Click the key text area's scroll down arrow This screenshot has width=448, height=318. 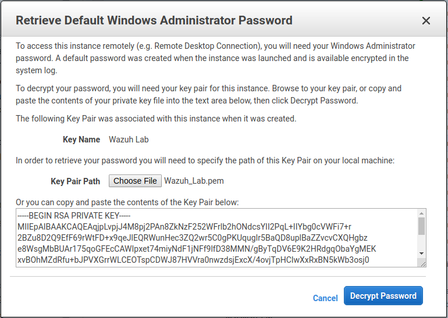421,253
